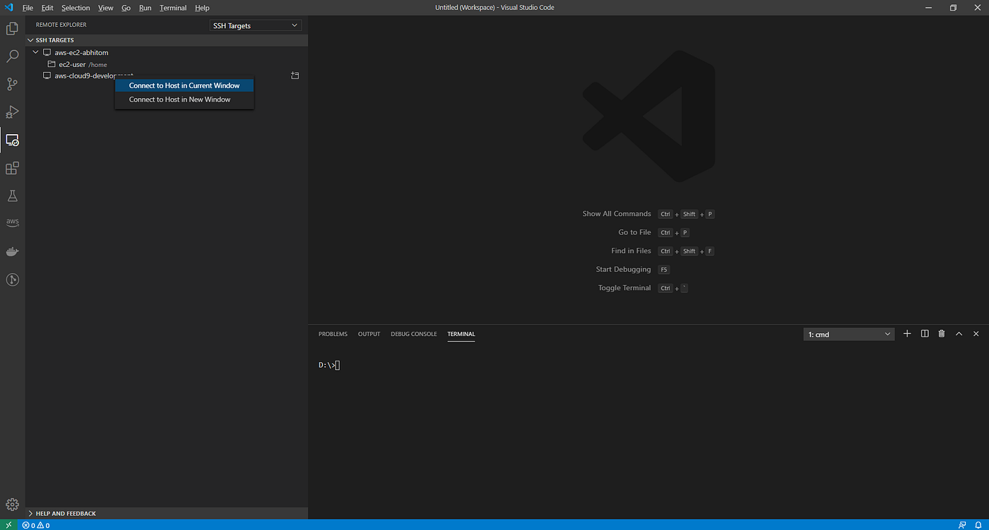Split the terminal pane
The image size is (989, 530).
coord(924,334)
